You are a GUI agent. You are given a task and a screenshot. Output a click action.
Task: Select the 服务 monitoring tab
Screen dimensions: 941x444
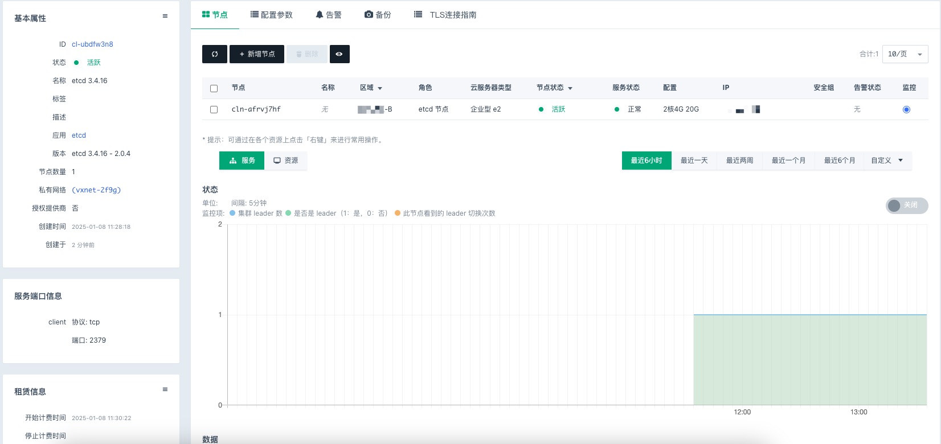(x=242, y=161)
